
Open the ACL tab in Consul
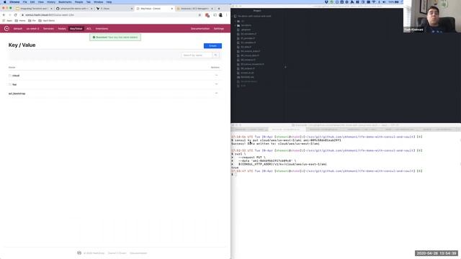pyautogui.click(x=89, y=29)
